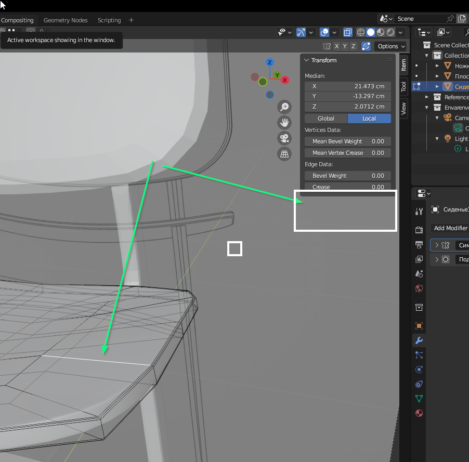Select Global transform orientation button
Image resolution: width=469 pixels, height=462 pixels.
tap(326, 118)
